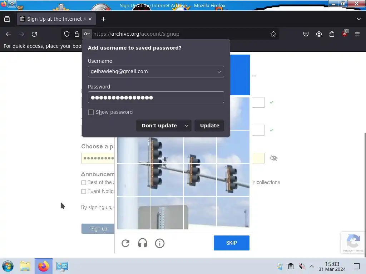Click the forward navigation arrow
The height and width of the screenshot is (274, 366).
point(21,34)
